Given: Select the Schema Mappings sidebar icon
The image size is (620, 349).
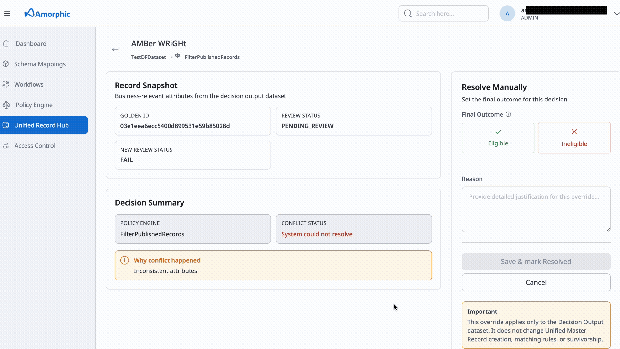Looking at the screenshot, I should (x=6, y=64).
